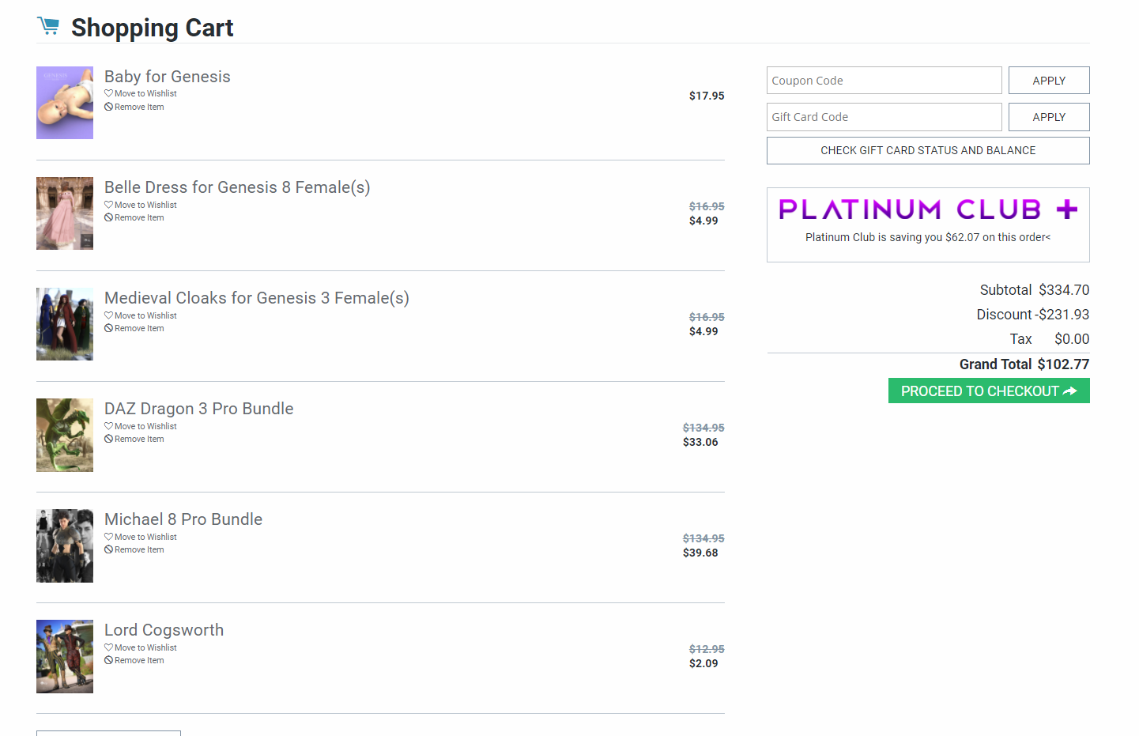The height and width of the screenshot is (736, 1139).
Task: Check gift card status and balance
Action: point(928,150)
